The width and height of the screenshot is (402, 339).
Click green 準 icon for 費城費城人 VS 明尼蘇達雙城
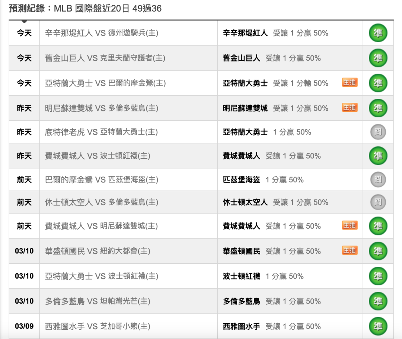point(378,226)
